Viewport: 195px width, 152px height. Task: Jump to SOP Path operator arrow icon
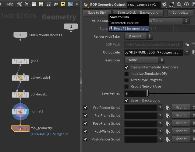point(186,45)
